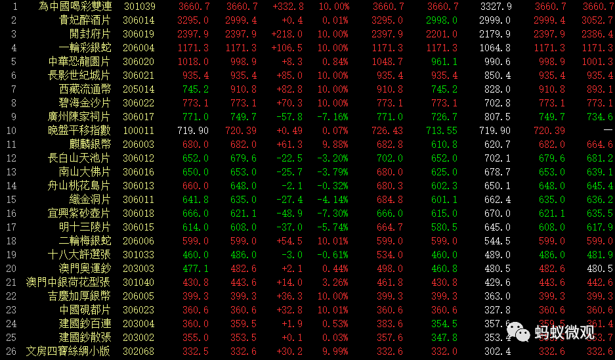Image resolution: width=615 pixels, height=360 pixels.
Task: Click the 開封府片 name cell
Action: (90, 34)
